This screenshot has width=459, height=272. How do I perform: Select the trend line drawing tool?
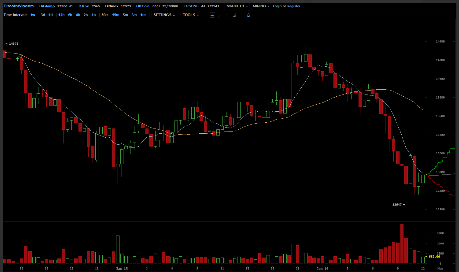pyautogui.click(x=220, y=15)
